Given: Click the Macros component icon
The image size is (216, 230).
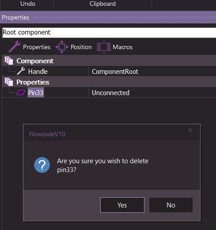Looking at the screenshot, I should 104,47.
